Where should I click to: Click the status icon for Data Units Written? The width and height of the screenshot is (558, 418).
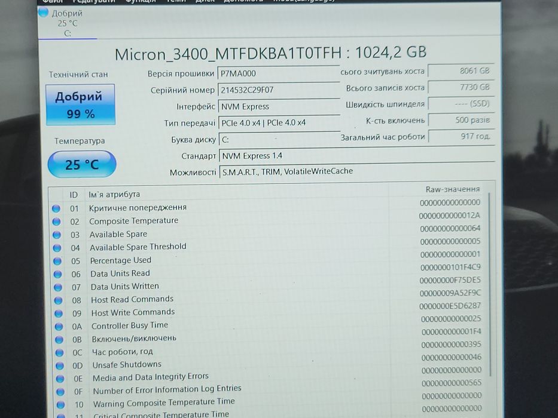[58, 287]
